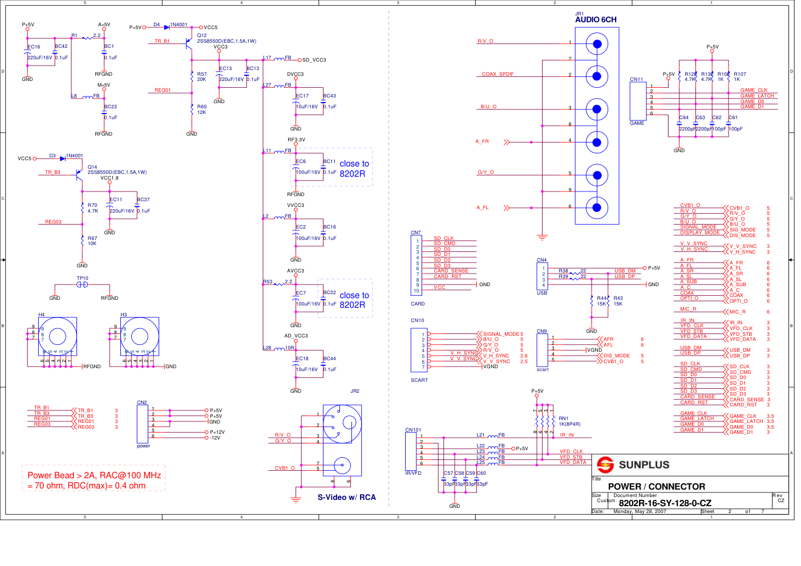Select resistor label 'R57 20K'

pyautogui.click(x=202, y=77)
